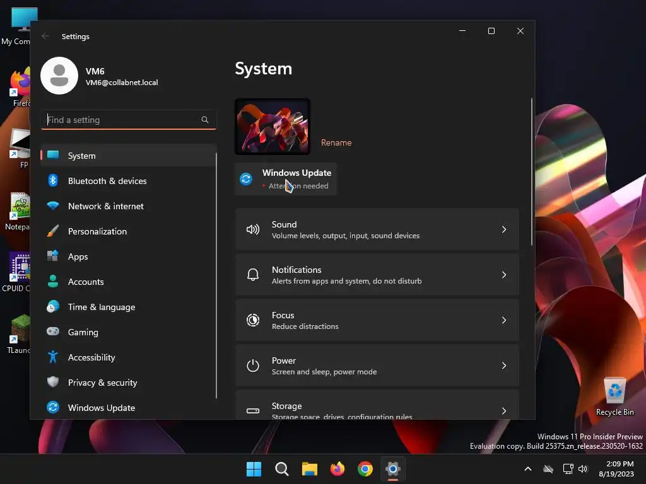This screenshot has height=484, width=646.
Task: Open the Windows Update attention needed tile
Action: [x=286, y=179]
